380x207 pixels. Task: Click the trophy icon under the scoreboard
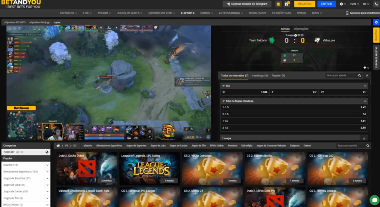coord(365,68)
